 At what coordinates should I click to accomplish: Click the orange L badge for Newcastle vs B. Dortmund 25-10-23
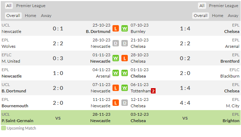pos(116,28)
